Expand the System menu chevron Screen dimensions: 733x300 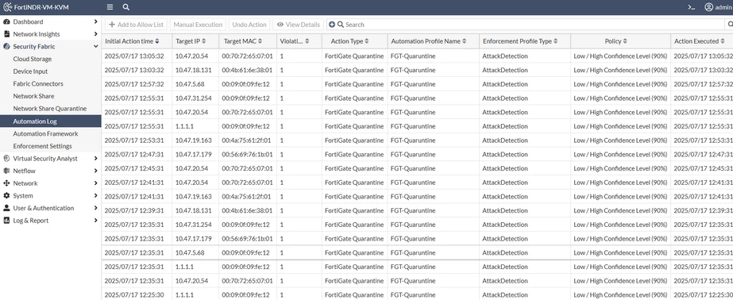tap(95, 196)
